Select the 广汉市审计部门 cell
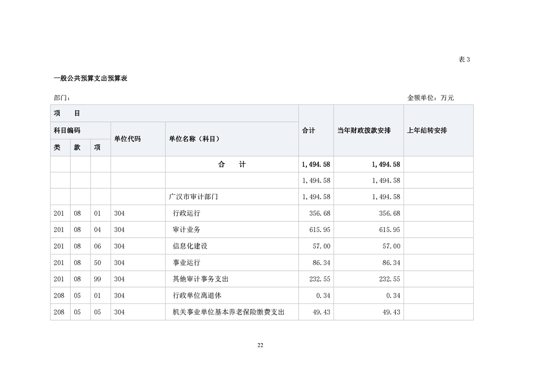Image resolution: width=537 pixels, height=380 pixels. pyautogui.click(x=194, y=197)
